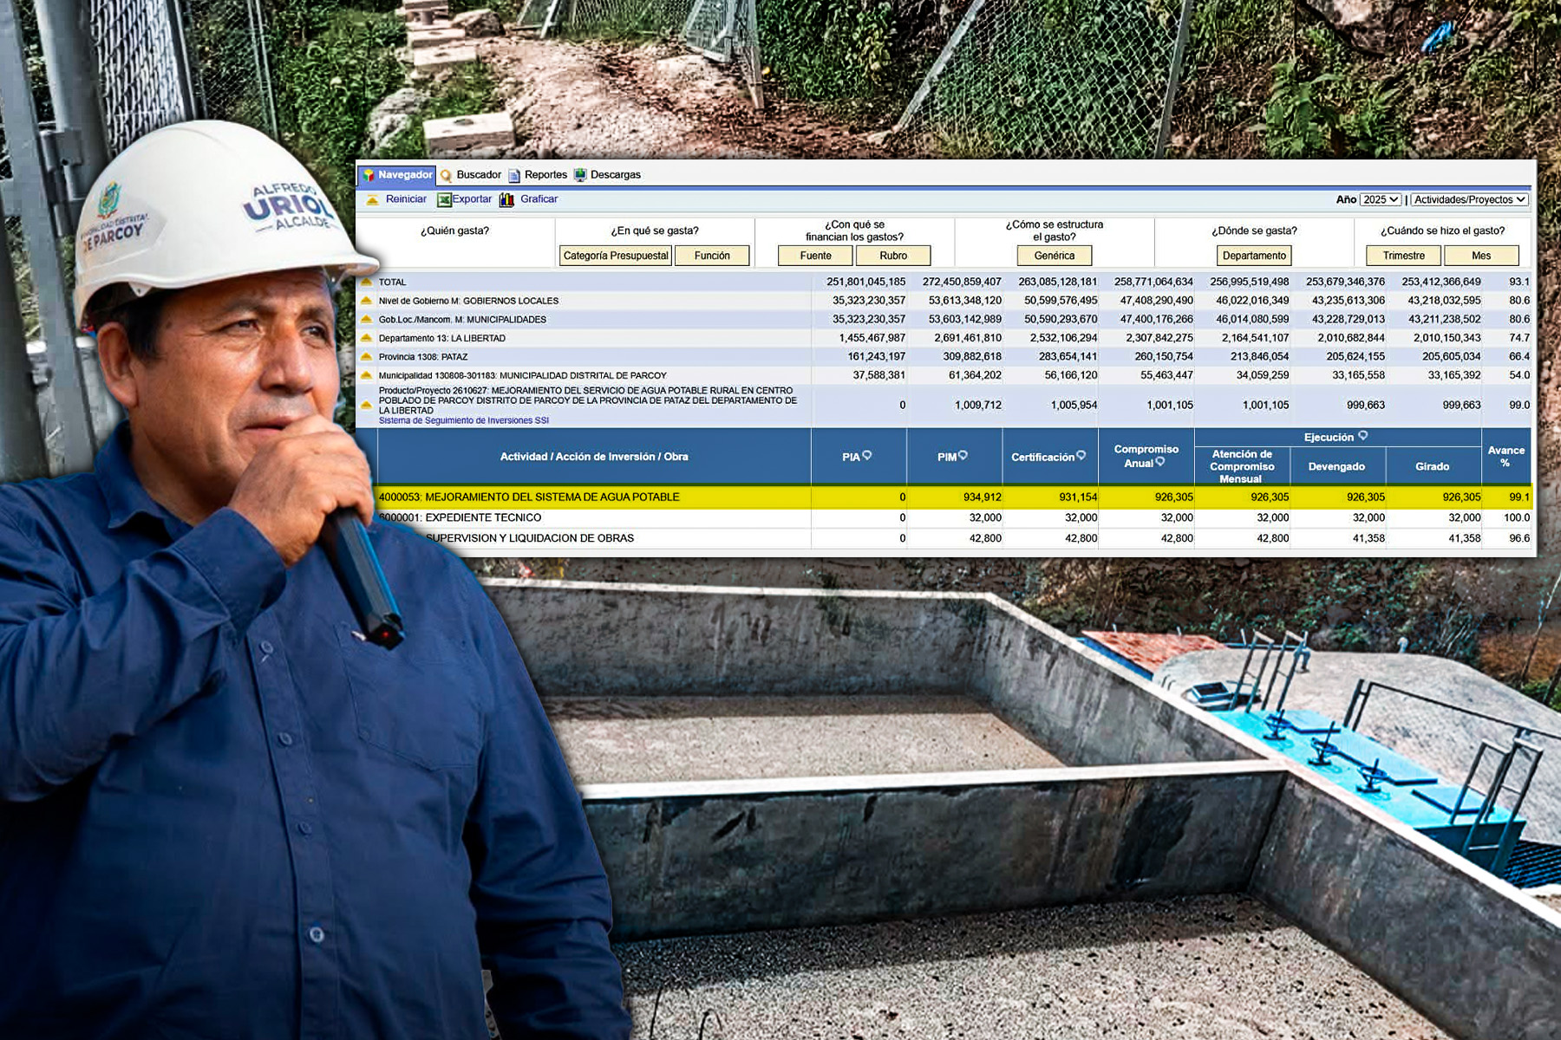Screen dimensions: 1561x1040
Task: Open the Reportes tab
Action: click(538, 175)
